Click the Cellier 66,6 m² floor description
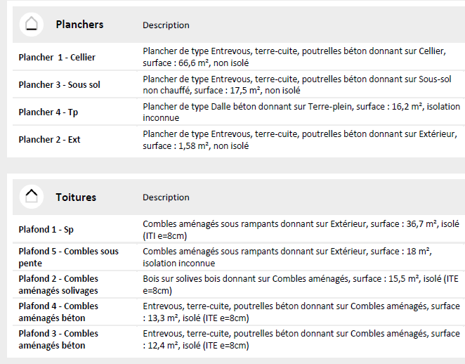This screenshot has height=364, width=465. [294, 57]
